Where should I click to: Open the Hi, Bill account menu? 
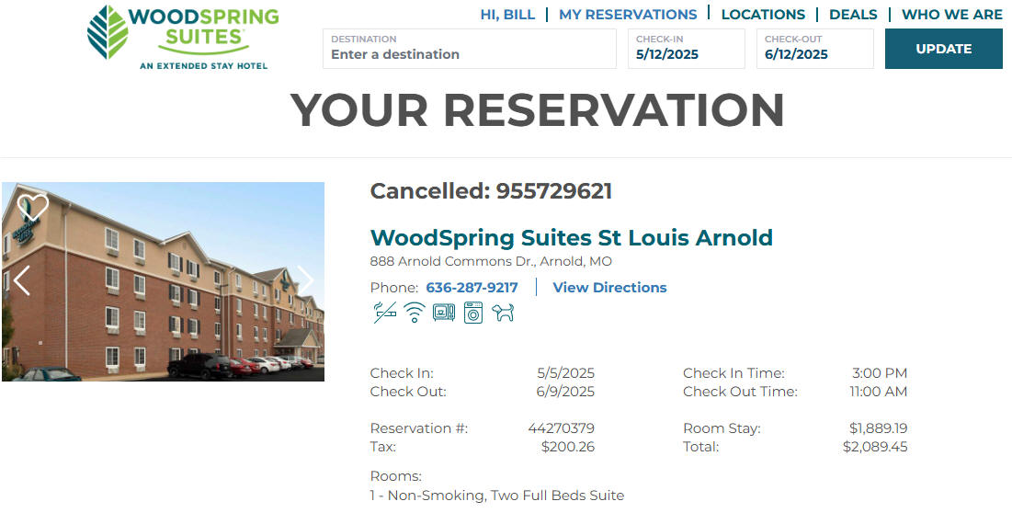point(507,14)
